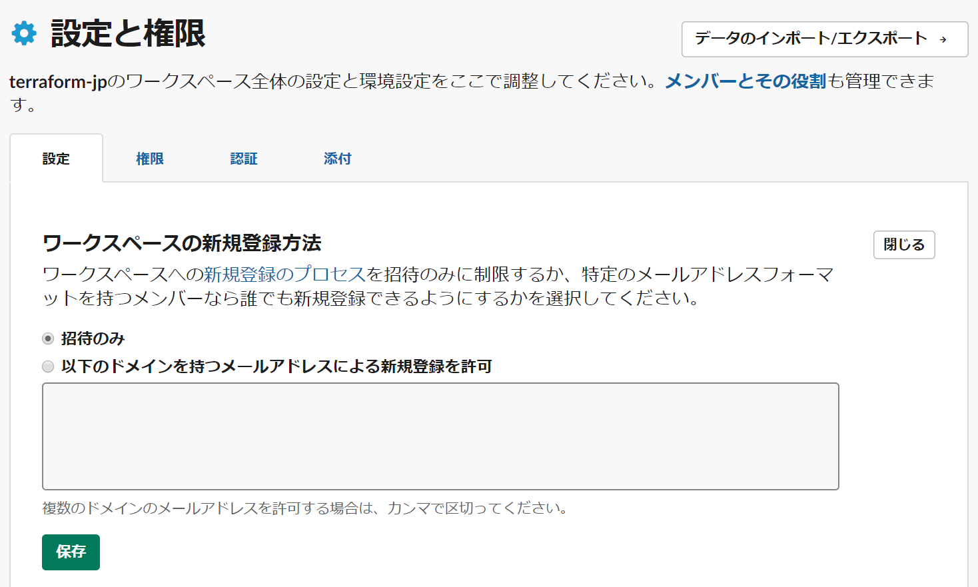The width and height of the screenshot is (978, 587).
Task: Click the ワークスペースの新規登録方法 section heading
Action: (x=182, y=243)
